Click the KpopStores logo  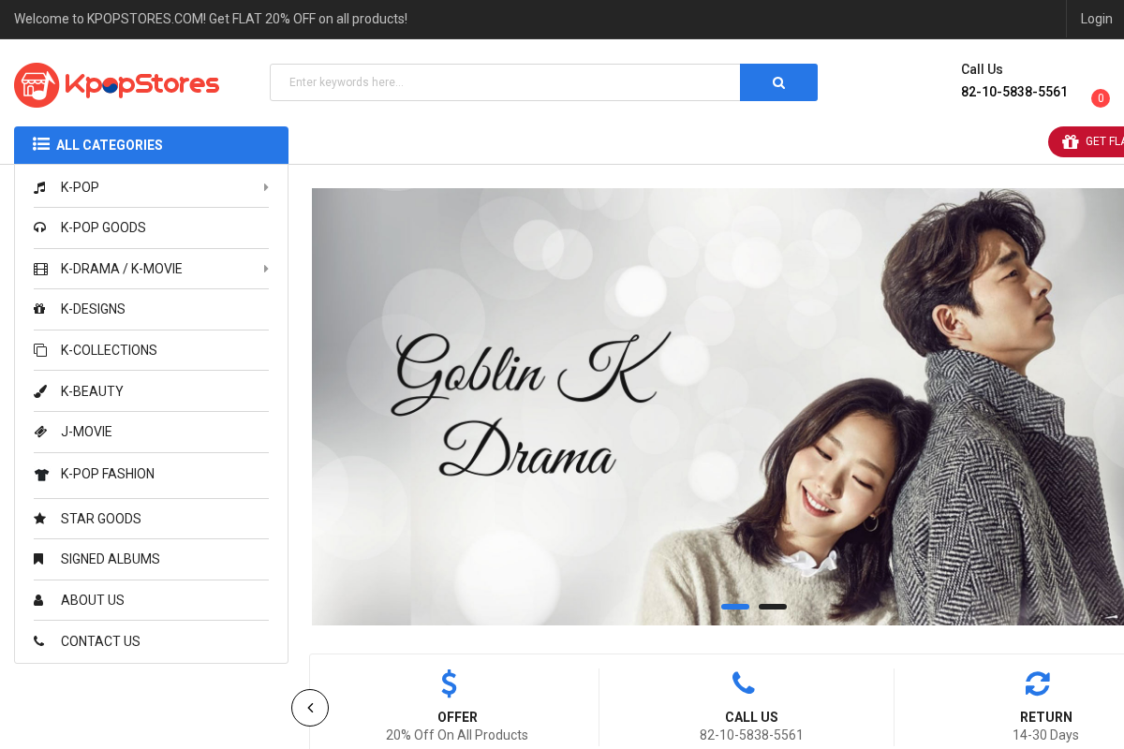tap(116, 84)
